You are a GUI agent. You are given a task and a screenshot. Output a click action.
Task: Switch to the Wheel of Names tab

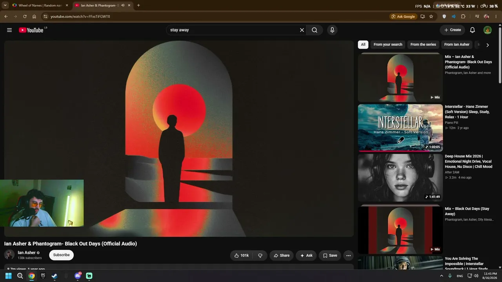pyautogui.click(x=40, y=5)
